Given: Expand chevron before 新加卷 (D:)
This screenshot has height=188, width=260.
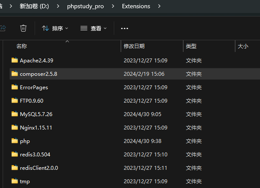Looking at the screenshot, I should pyautogui.click(x=11, y=6).
